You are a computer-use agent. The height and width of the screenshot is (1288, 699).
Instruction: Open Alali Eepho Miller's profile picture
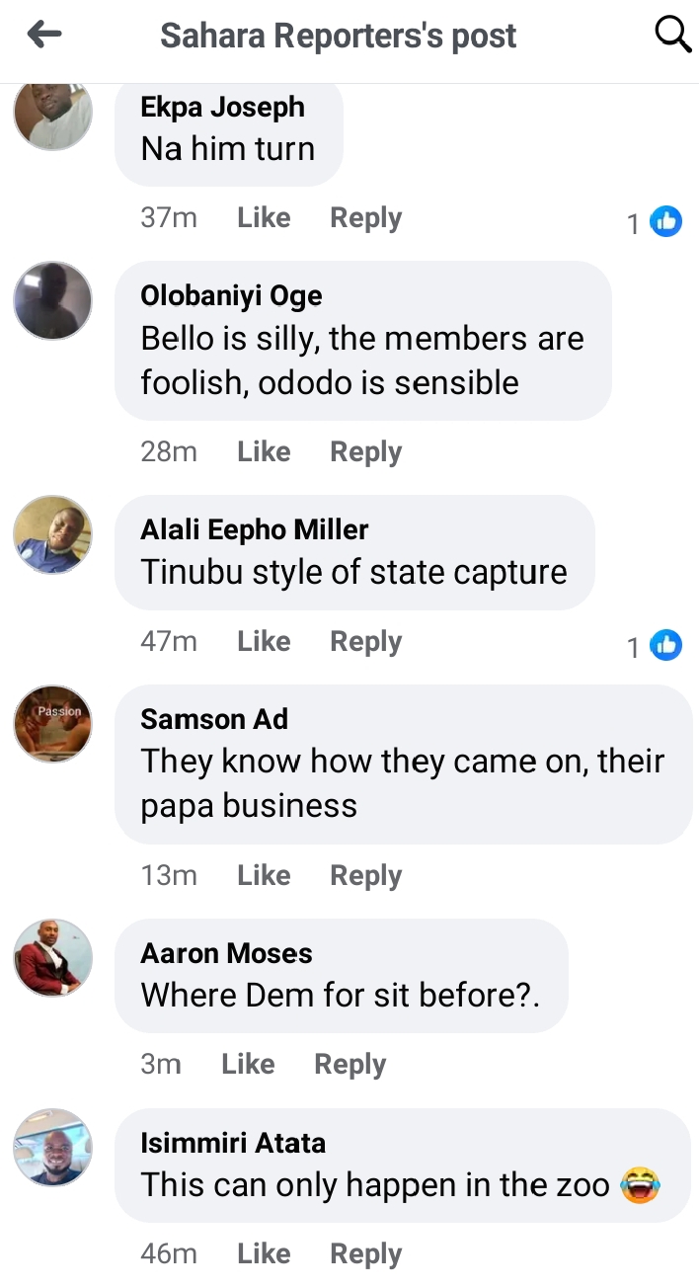pyautogui.click(x=52, y=534)
